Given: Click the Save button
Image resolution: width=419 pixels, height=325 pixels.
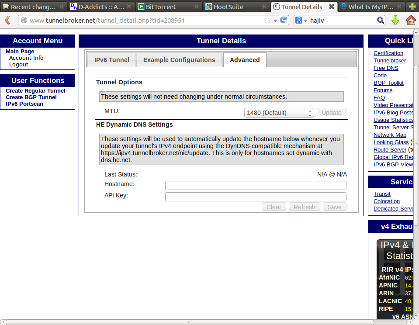Looking at the screenshot, I should tap(335, 207).
